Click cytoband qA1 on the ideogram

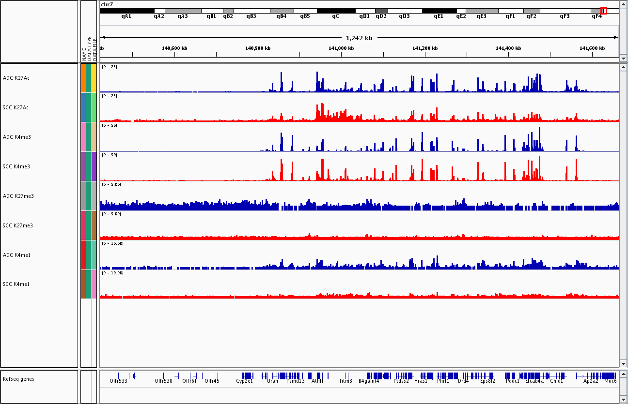[126, 11]
